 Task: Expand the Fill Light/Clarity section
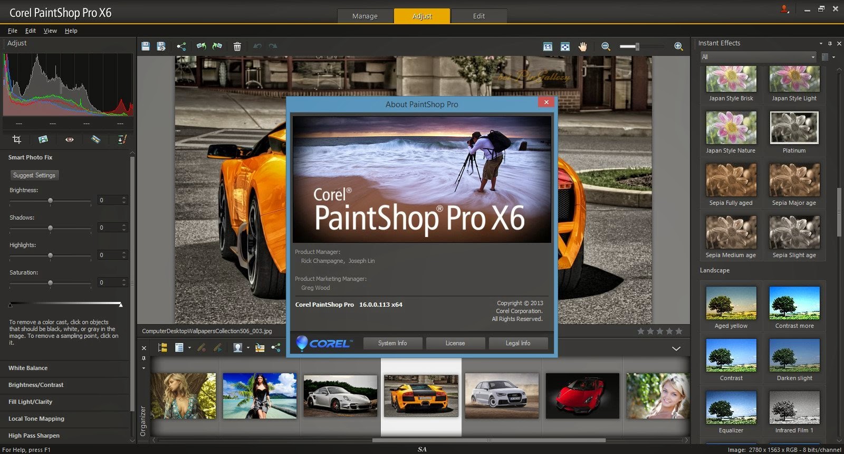tap(30, 402)
